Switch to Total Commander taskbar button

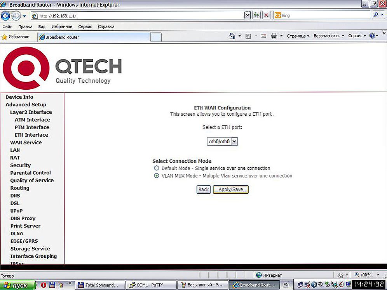[100, 285]
